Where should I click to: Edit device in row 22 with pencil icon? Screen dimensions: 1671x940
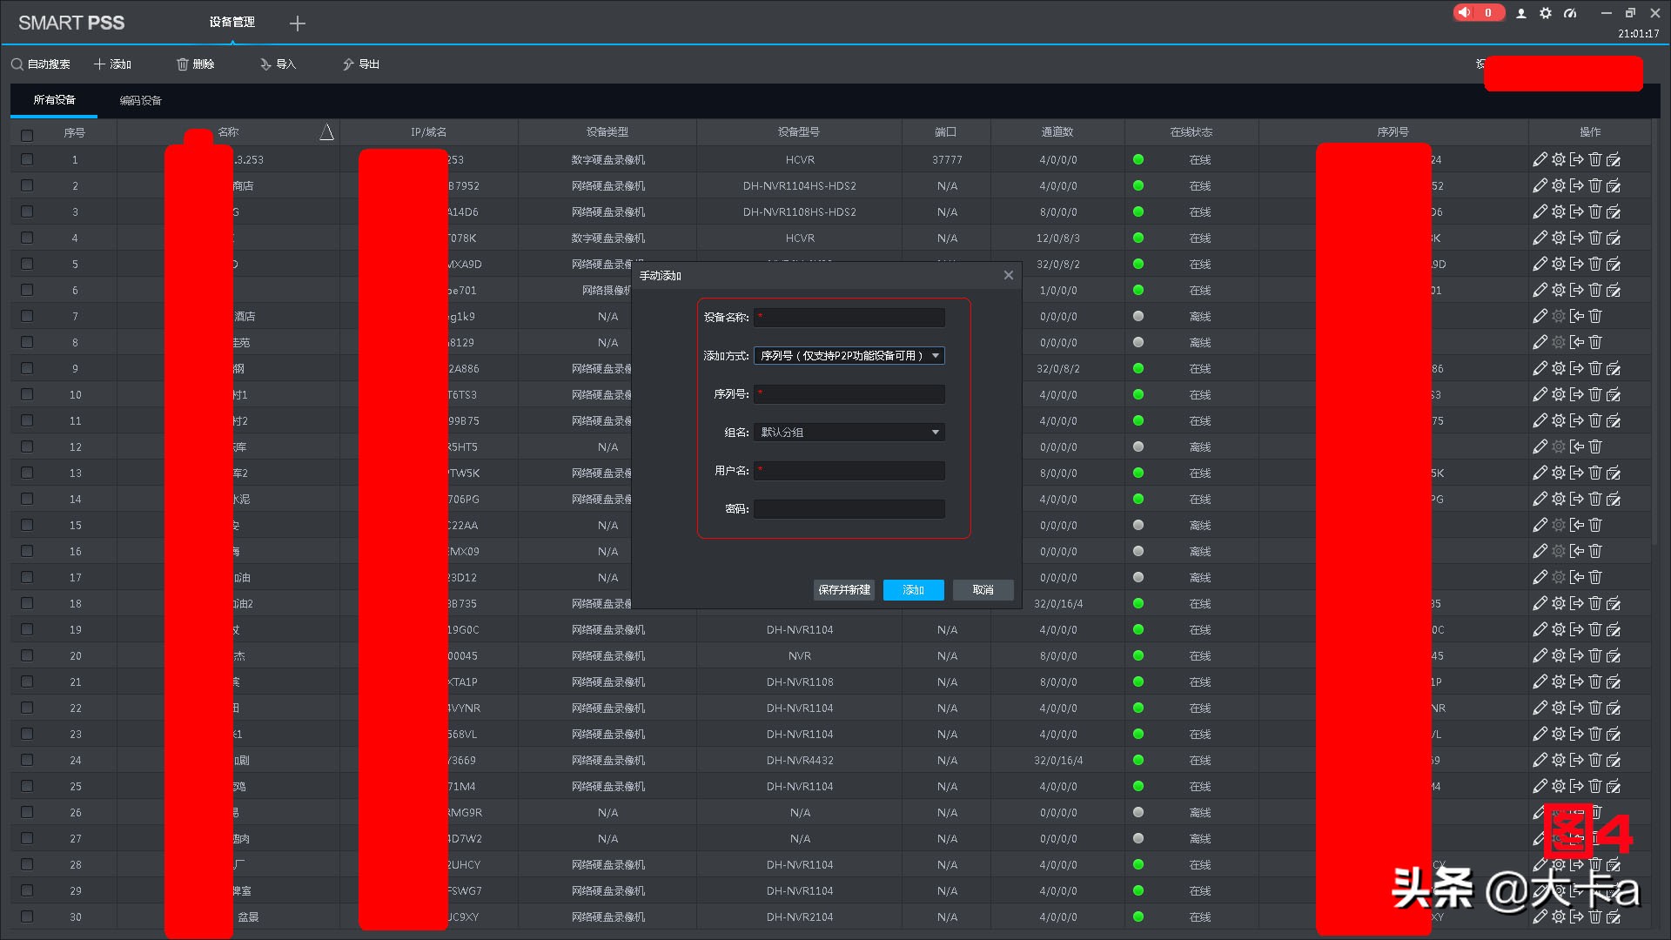[x=1540, y=708]
